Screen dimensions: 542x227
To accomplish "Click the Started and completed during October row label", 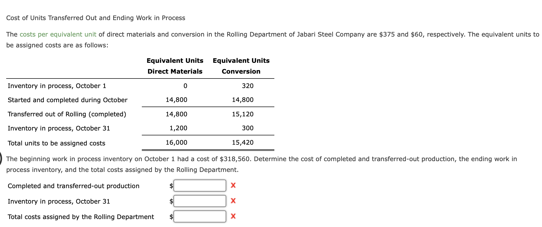I will [x=67, y=100].
